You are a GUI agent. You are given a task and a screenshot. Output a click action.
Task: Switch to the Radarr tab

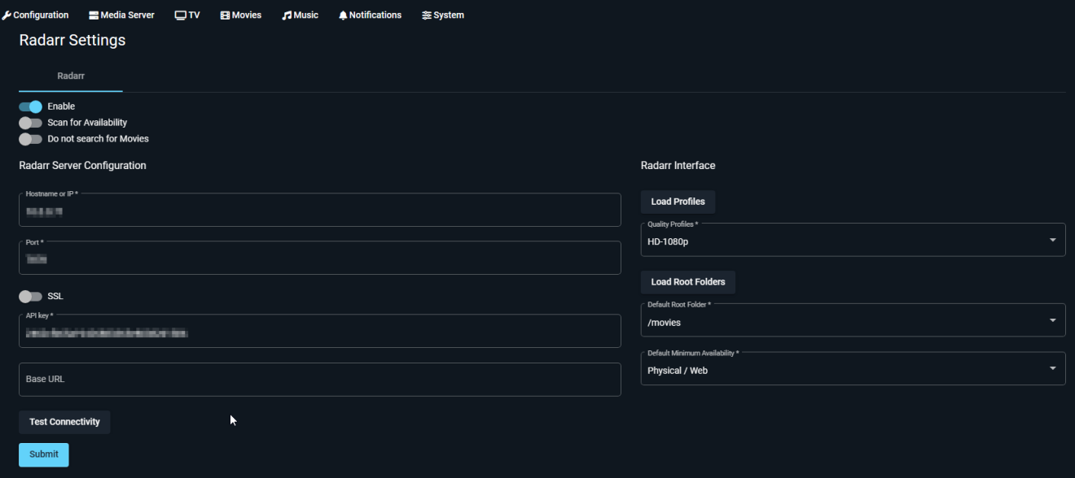(x=70, y=76)
